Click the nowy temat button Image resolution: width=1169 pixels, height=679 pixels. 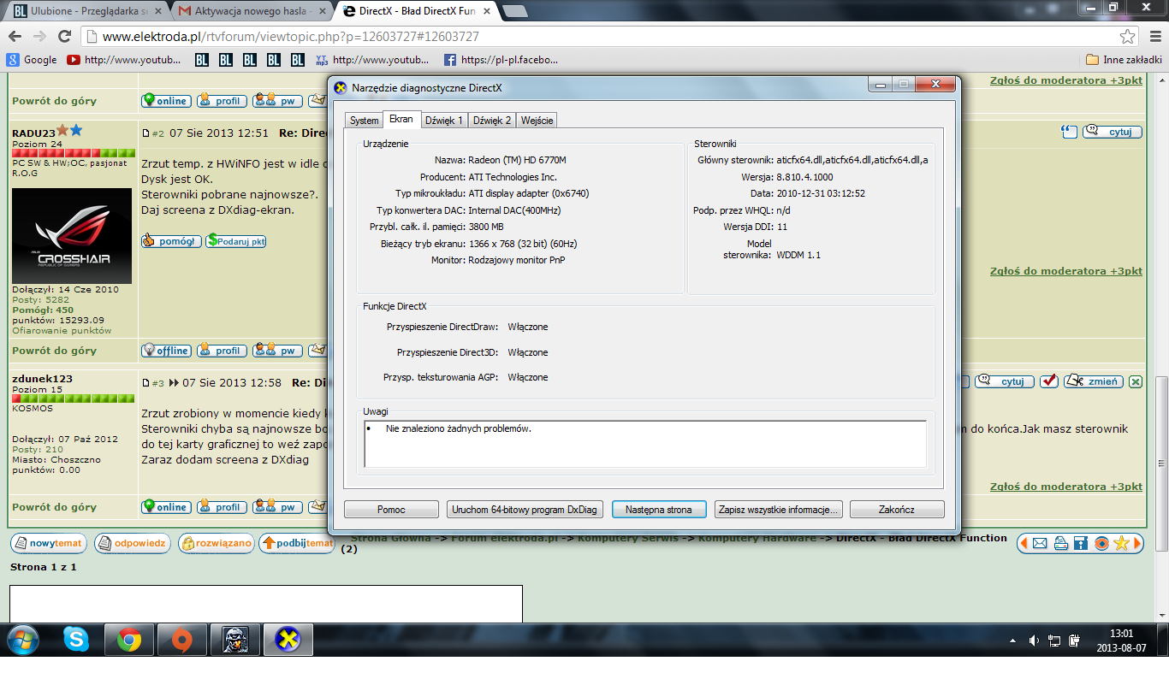[x=47, y=543]
